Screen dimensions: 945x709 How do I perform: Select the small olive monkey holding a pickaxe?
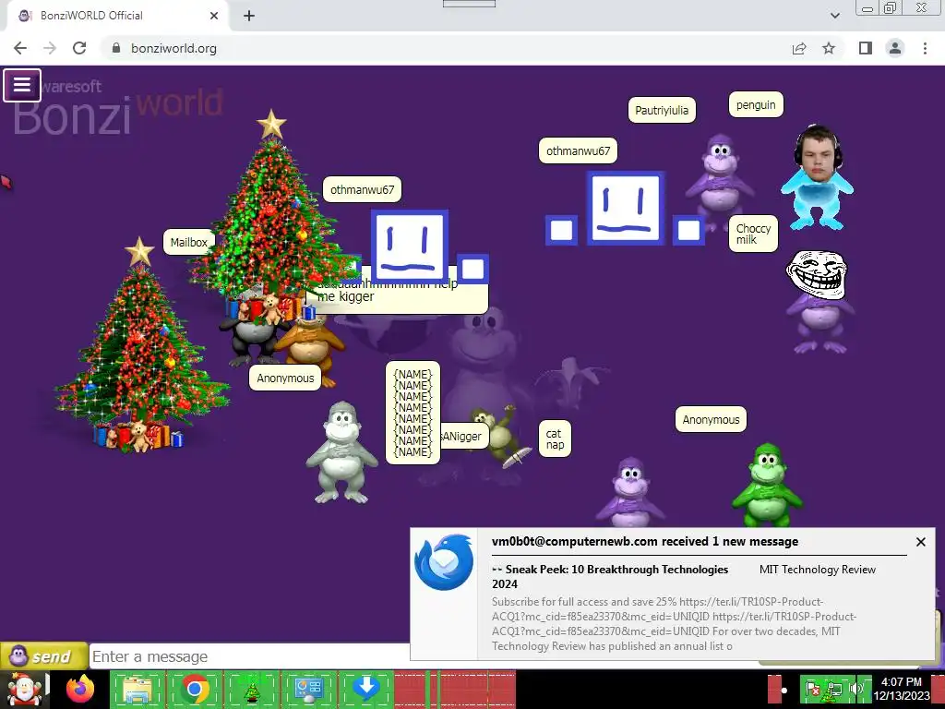click(501, 437)
